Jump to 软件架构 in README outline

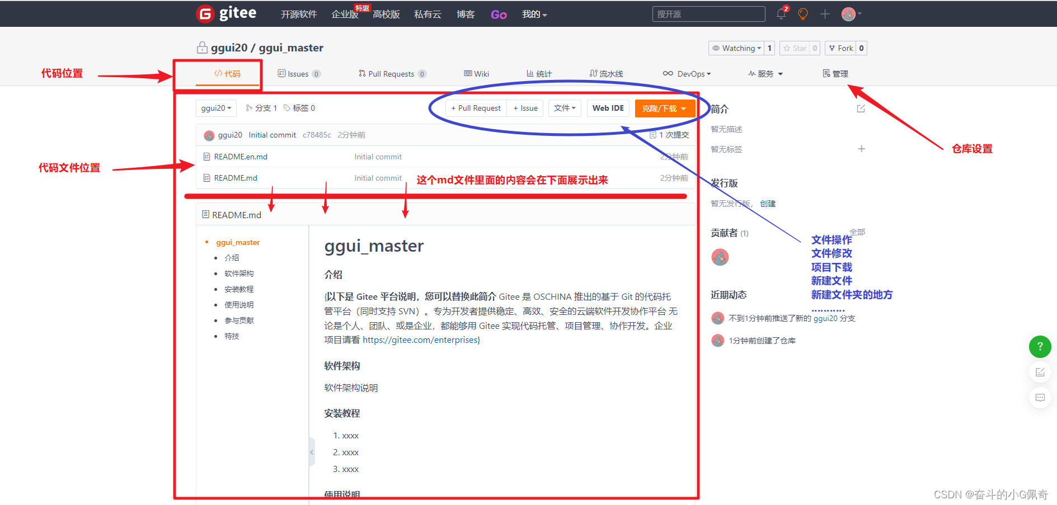pyautogui.click(x=239, y=273)
